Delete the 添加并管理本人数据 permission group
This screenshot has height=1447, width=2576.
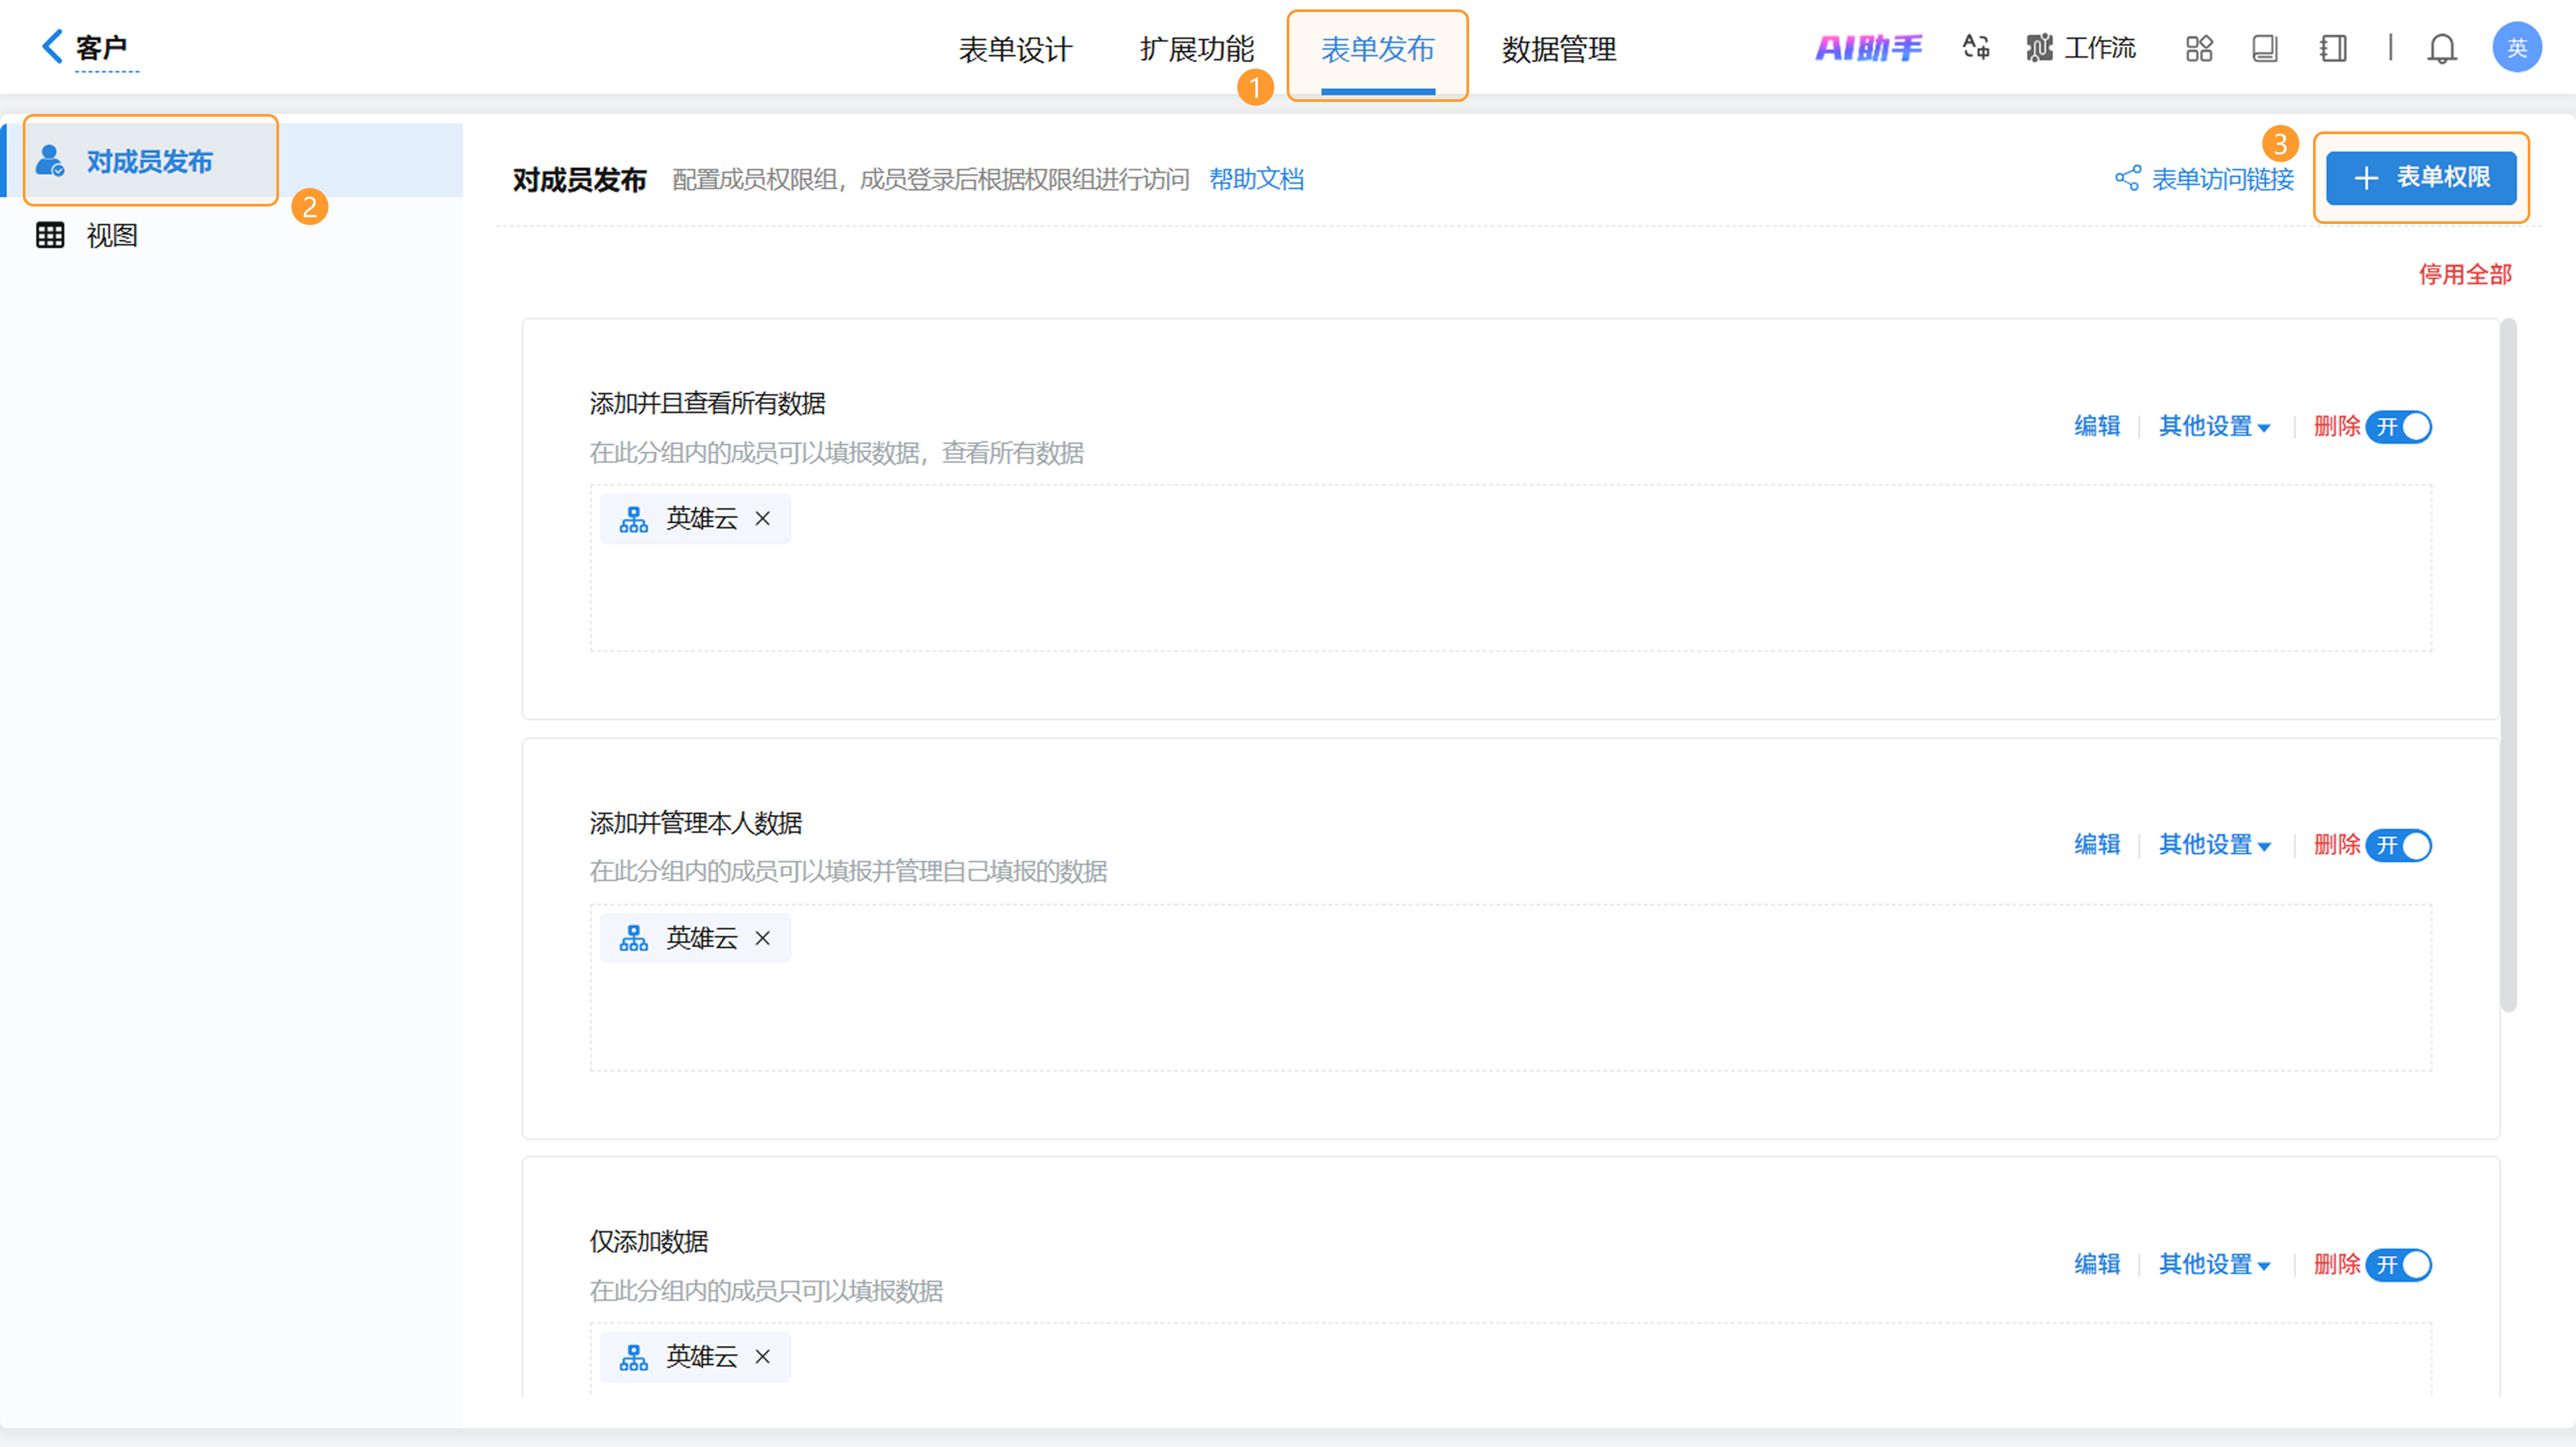coord(2337,846)
